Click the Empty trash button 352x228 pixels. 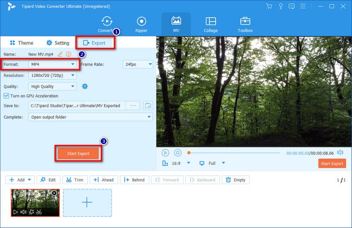[236, 180]
